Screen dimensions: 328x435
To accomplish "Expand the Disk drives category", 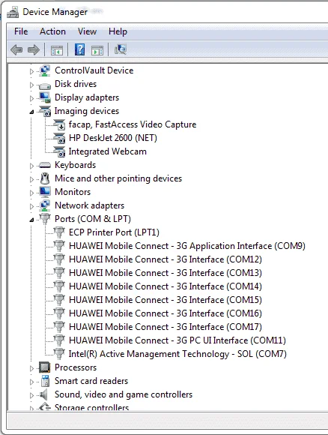I will coord(31,85).
